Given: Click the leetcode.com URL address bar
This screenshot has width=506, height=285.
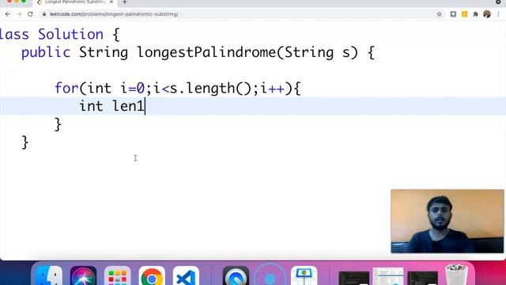Looking at the screenshot, I should (x=239, y=14).
